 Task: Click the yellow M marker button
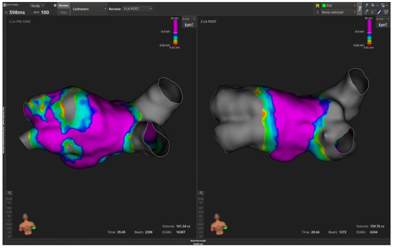click(318, 5)
